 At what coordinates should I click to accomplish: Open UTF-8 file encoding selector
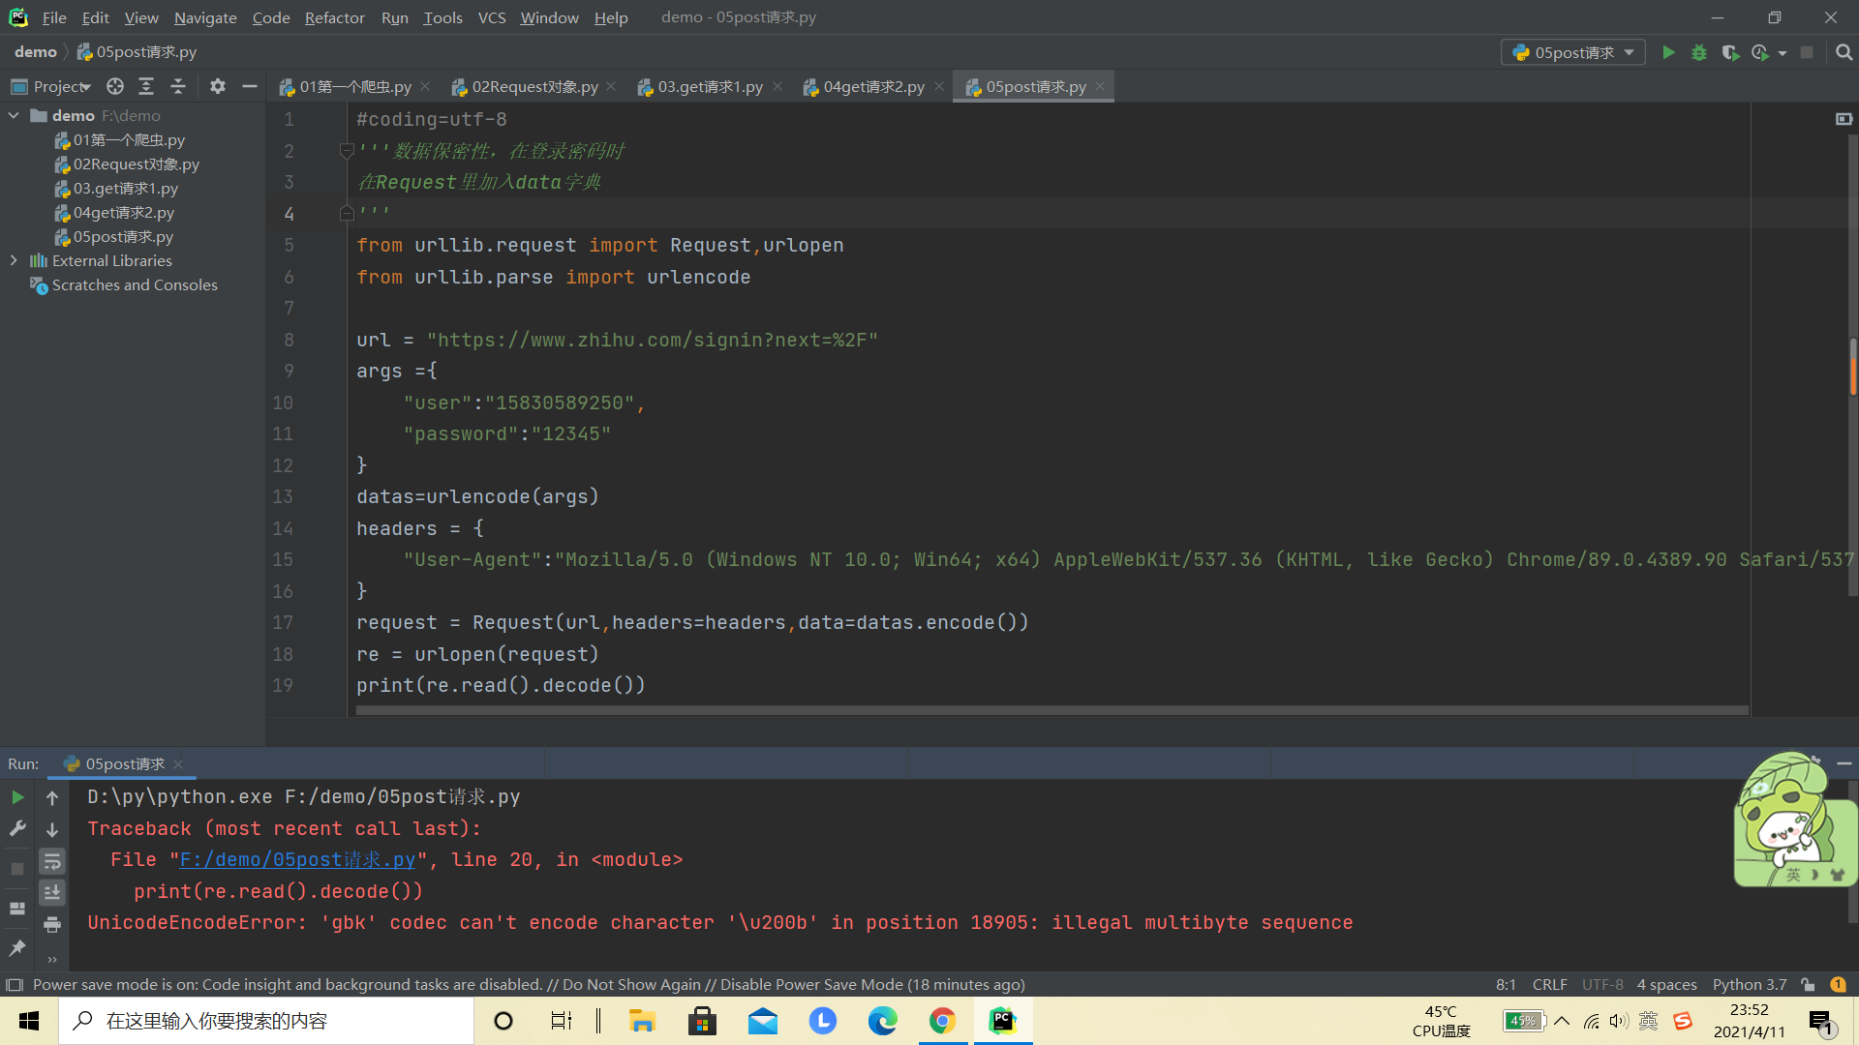point(1602,984)
